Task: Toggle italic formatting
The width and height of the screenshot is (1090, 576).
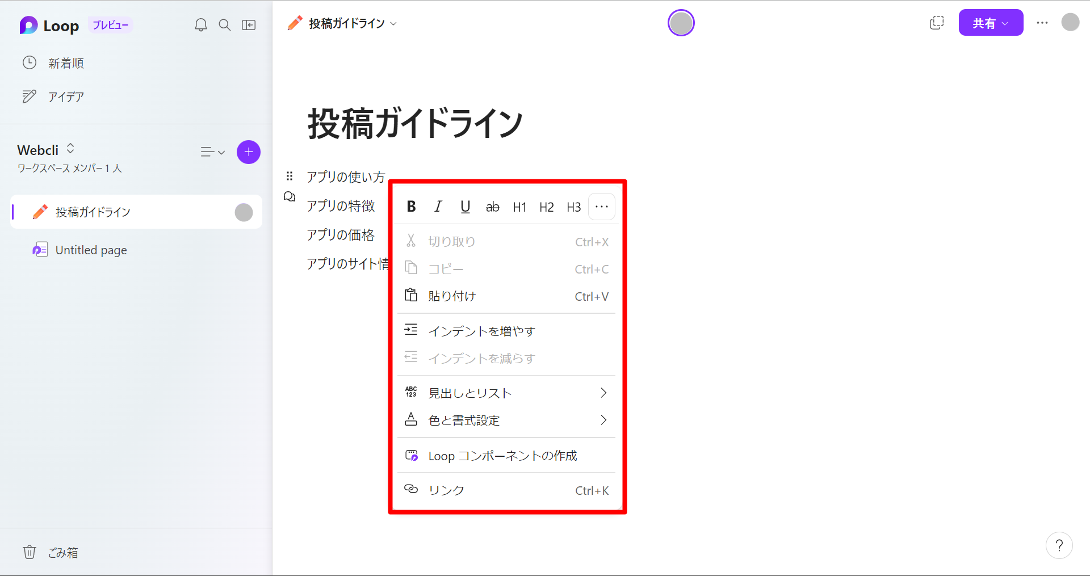Action: (438, 207)
